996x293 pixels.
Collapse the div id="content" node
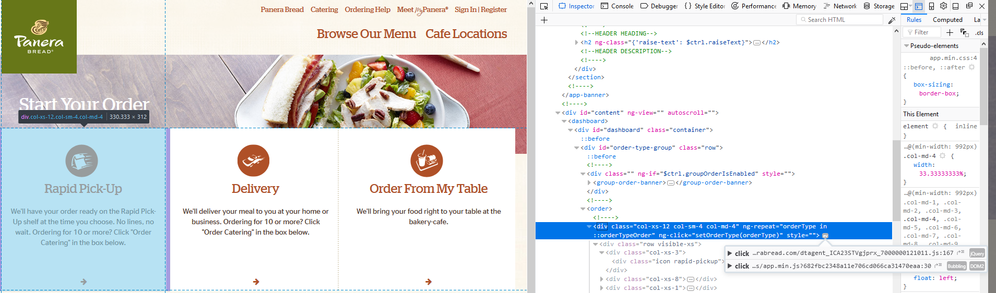[558, 113]
